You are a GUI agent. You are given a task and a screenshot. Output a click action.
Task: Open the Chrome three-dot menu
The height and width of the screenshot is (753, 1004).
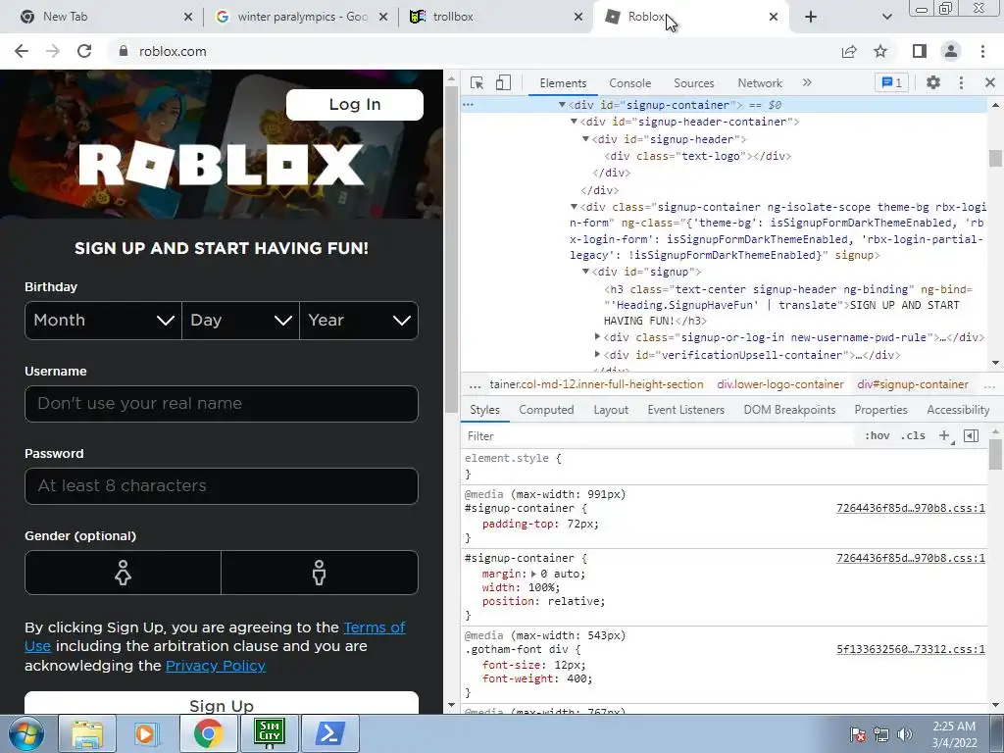click(982, 51)
